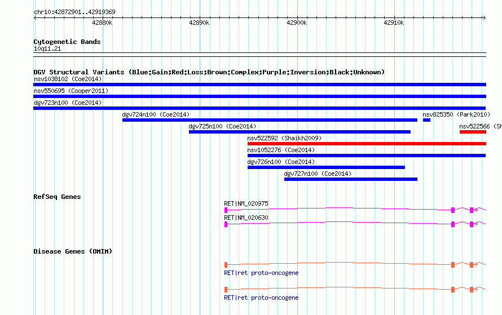The image size is (502, 315).
Task: Click the dgv727n100 (Coe2014) variant bar
Action: (x=351, y=179)
